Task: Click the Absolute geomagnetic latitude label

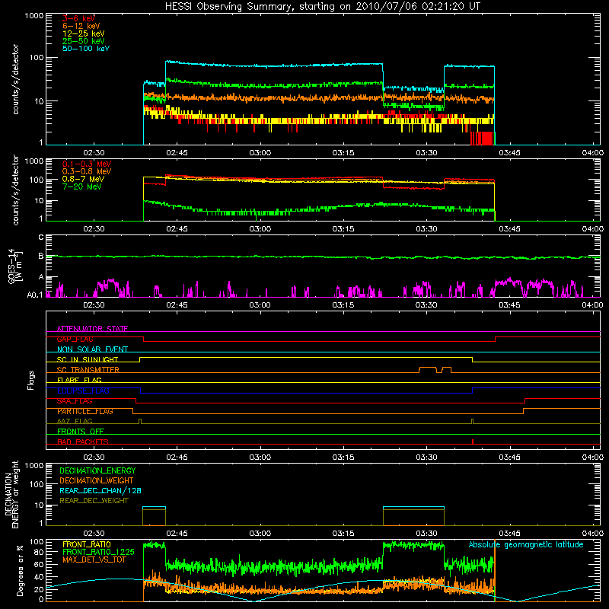Action: click(526, 545)
